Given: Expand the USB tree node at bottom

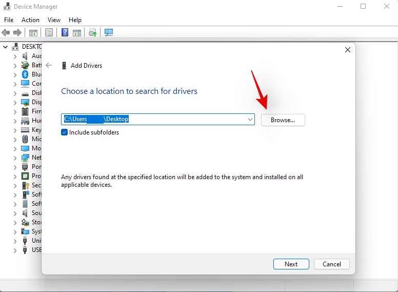Looking at the screenshot, I should [15, 250].
